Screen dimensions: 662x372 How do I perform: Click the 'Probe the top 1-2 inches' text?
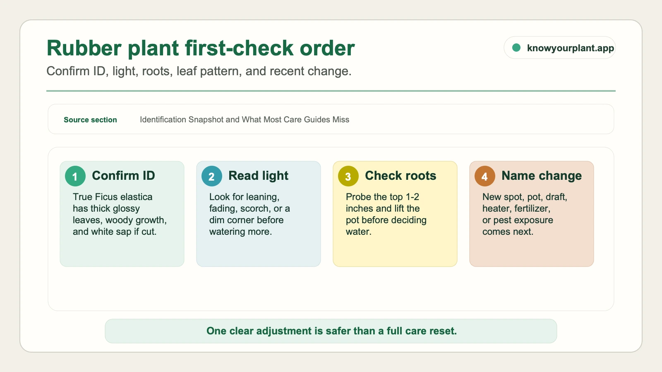(x=386, y=214)
